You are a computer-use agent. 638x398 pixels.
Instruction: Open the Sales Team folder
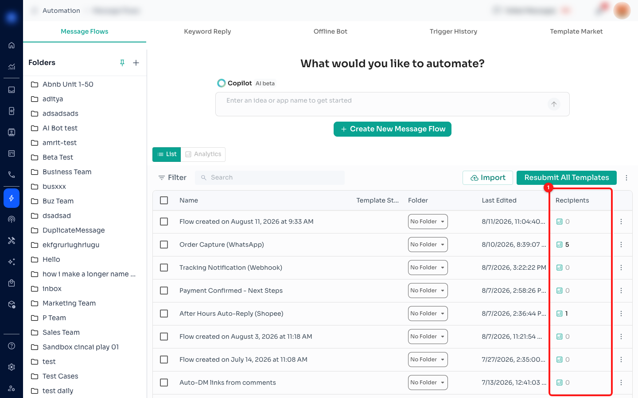click(x=85, y=333)
